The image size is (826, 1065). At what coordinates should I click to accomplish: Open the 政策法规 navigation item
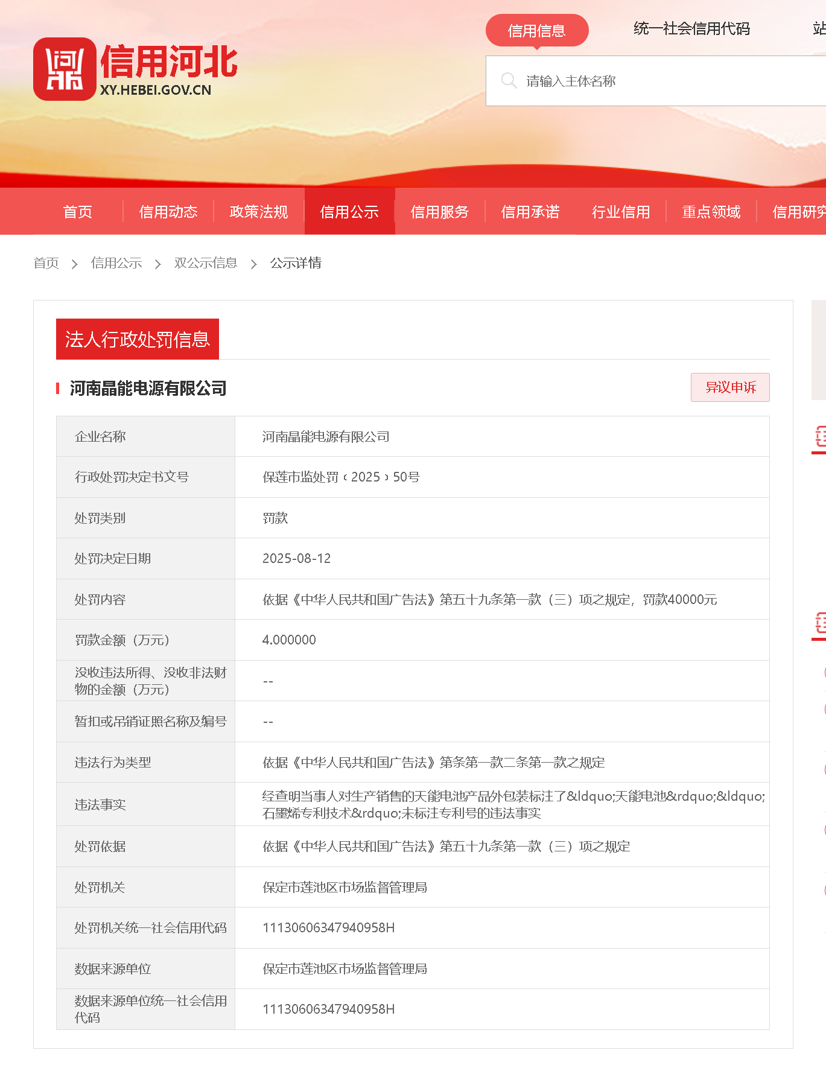click(x=259, y=212)
